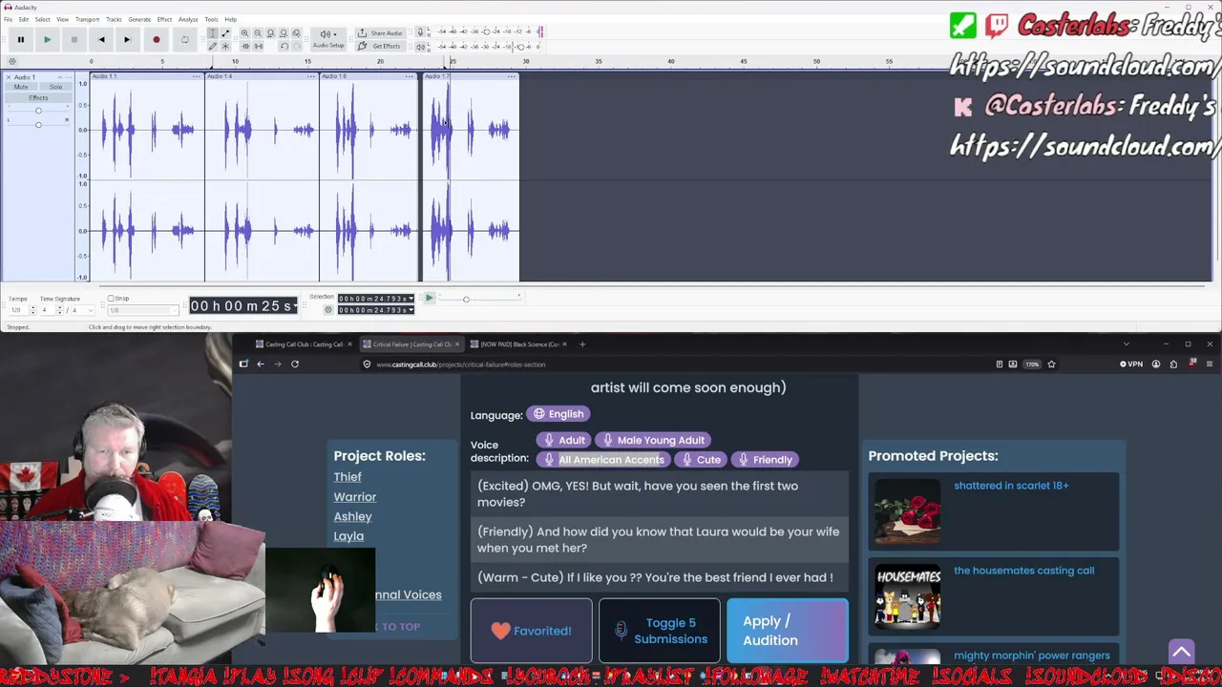Image resolution: width=1222 pixels, height=687 pixels.
Task: Click the Get Effects button
Action: (381, 46)
